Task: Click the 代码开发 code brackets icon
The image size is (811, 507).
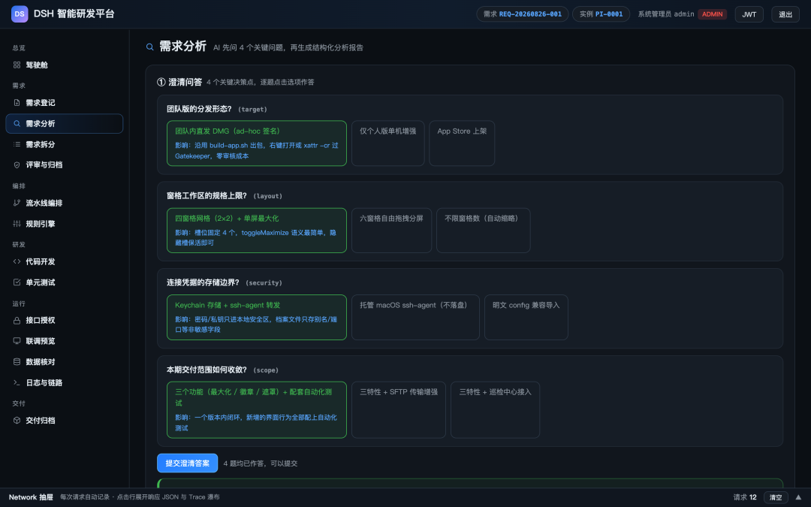Action: pyautogui.click(x=17, y=262)
